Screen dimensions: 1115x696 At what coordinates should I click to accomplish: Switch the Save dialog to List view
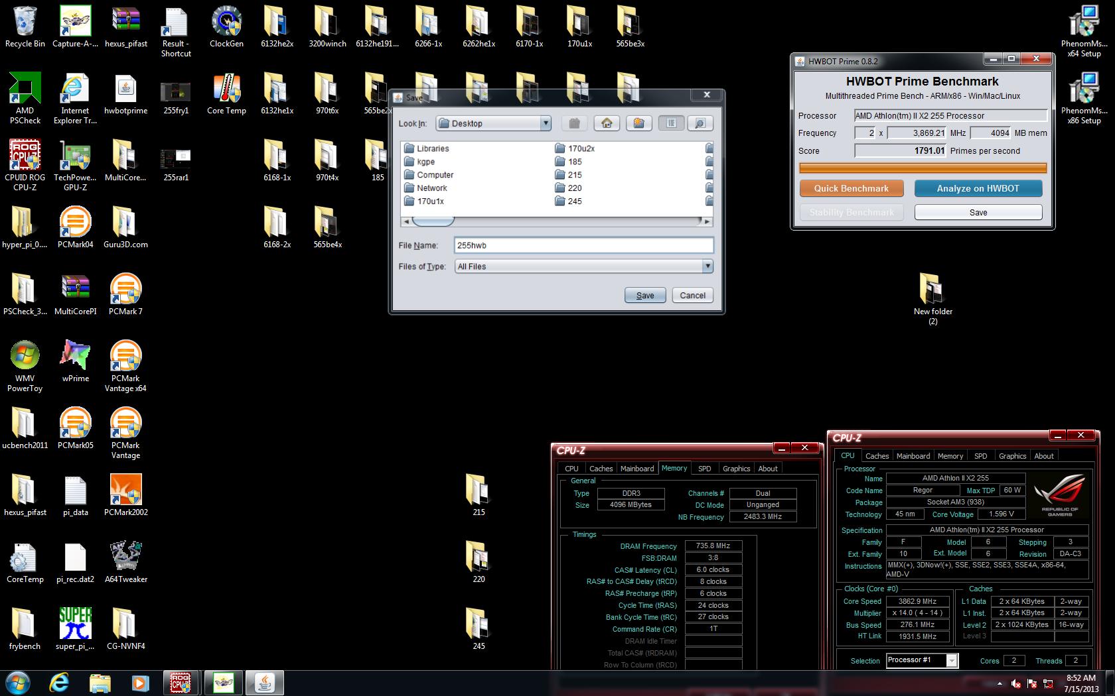coord(671,123)
